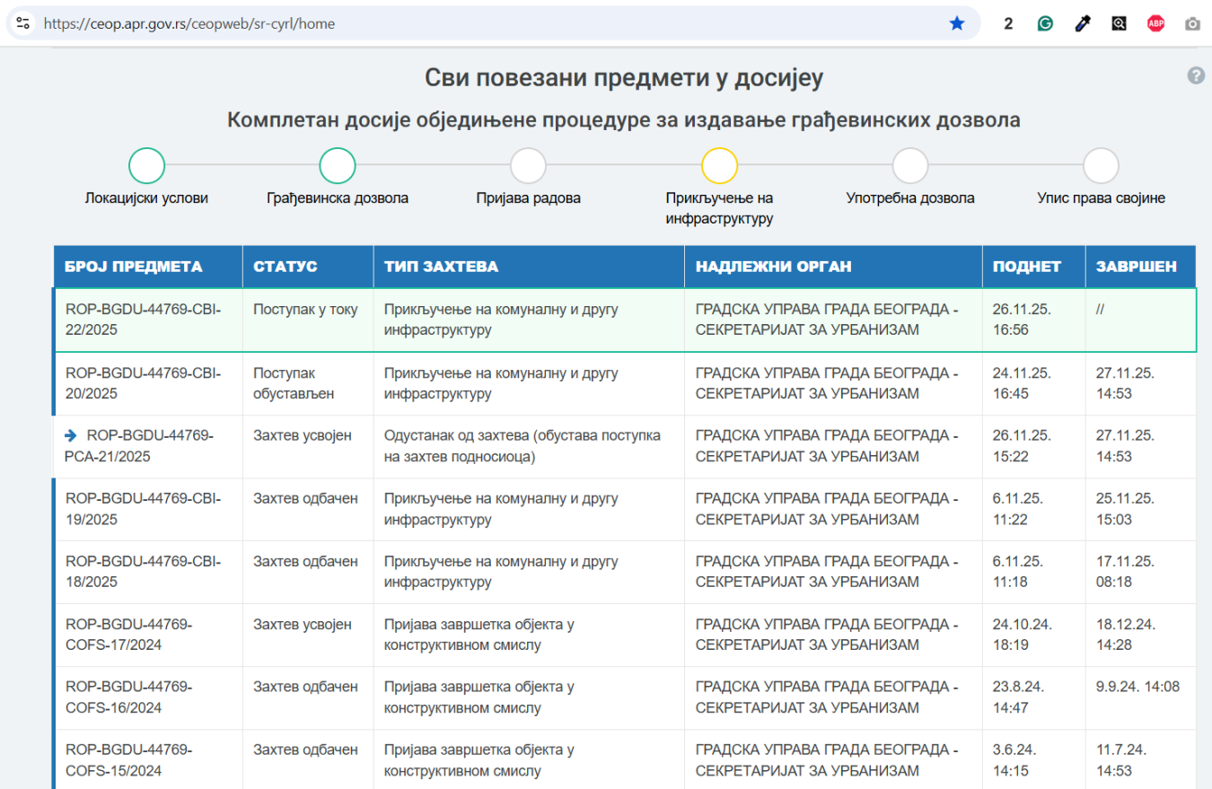The height and width of the screenshot is (789, 1212).
Task: Click the Употребна дозвола step circle
Action: pyautogui.click(x=910, y=165)
